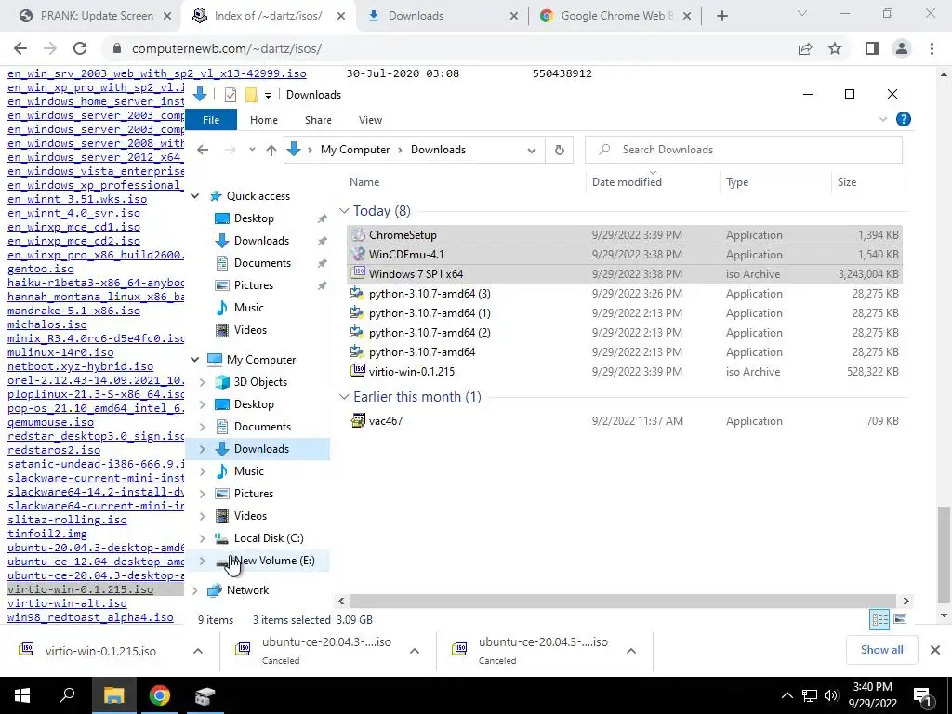Expand the Explorer ribbon chevron
The width and height of the screenshot is (952, 714).
coord(883,120)
